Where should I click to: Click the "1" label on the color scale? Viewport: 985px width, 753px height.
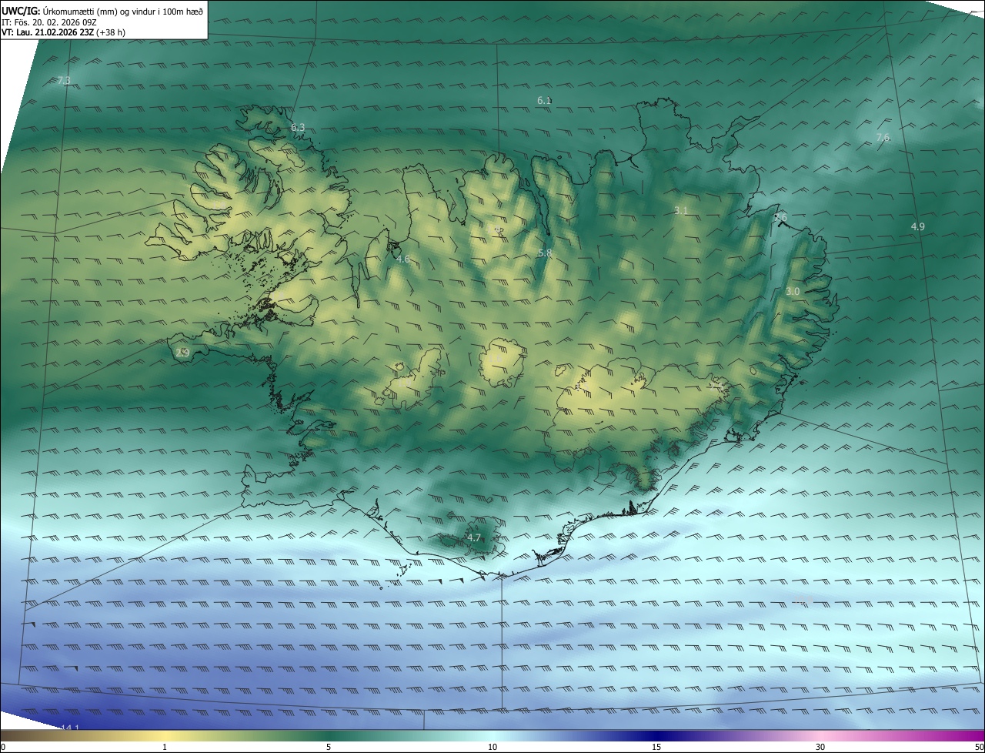pyautogui.click(x=165, y=747)
